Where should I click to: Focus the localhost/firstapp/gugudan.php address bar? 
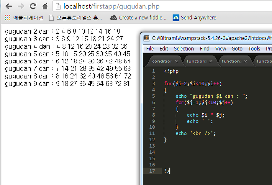click(x=162, y=6)
